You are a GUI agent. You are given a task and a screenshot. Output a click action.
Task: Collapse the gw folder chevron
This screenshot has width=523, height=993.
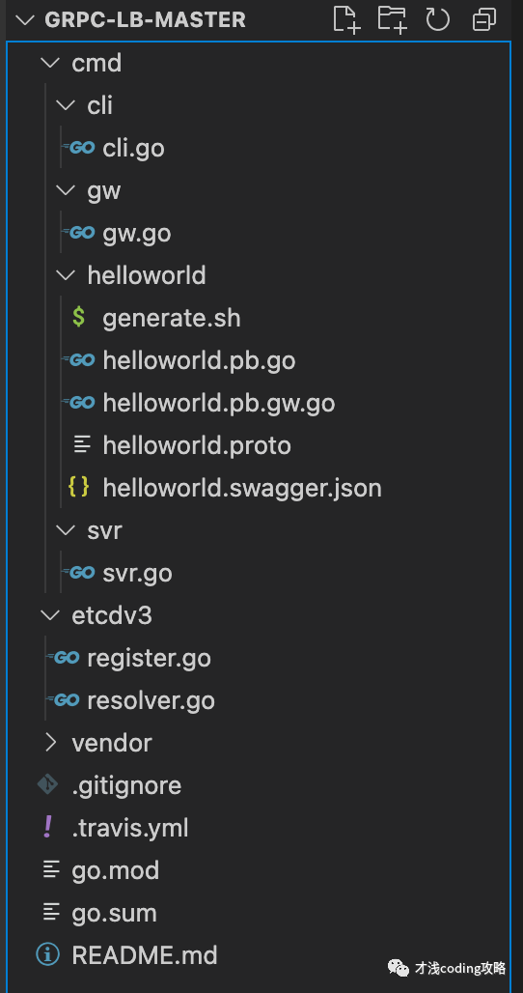click(x=65, y=190)
